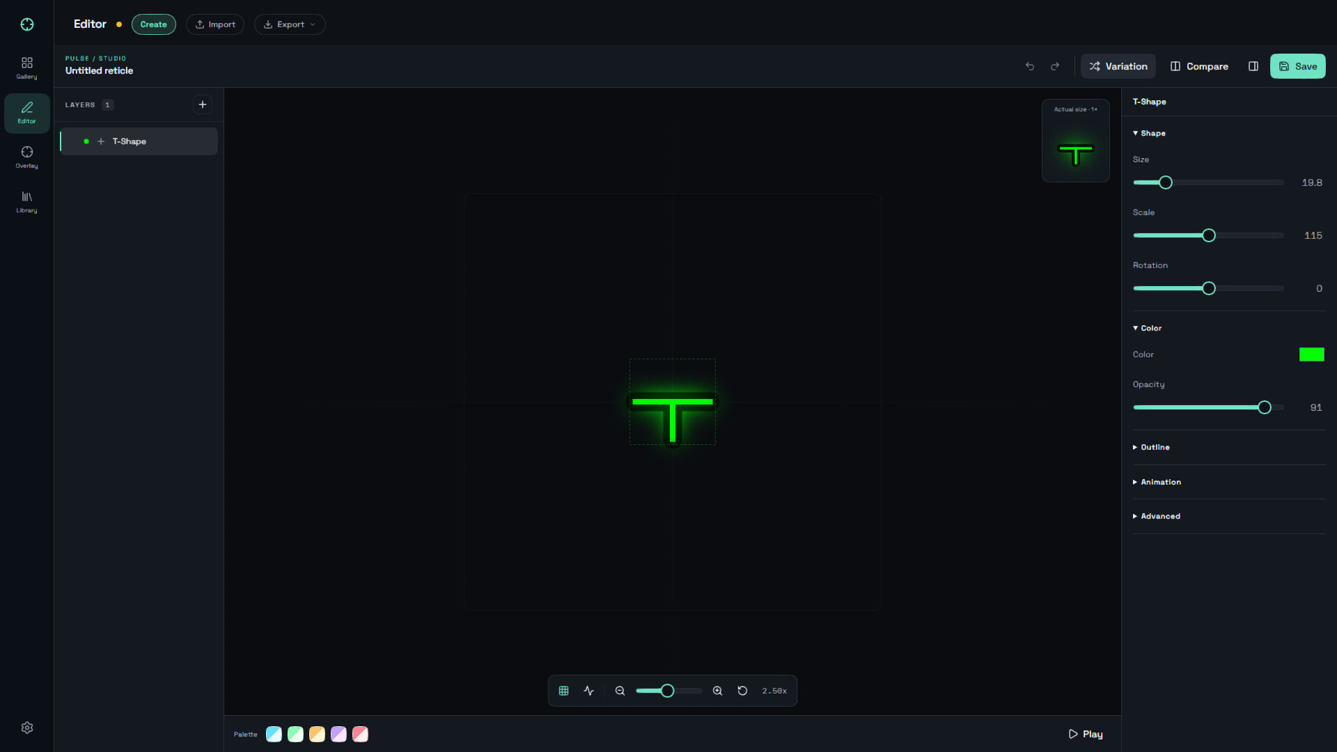Generate a Variation
Viewport: 1337px width, 752px height.
click(1118, 66)
